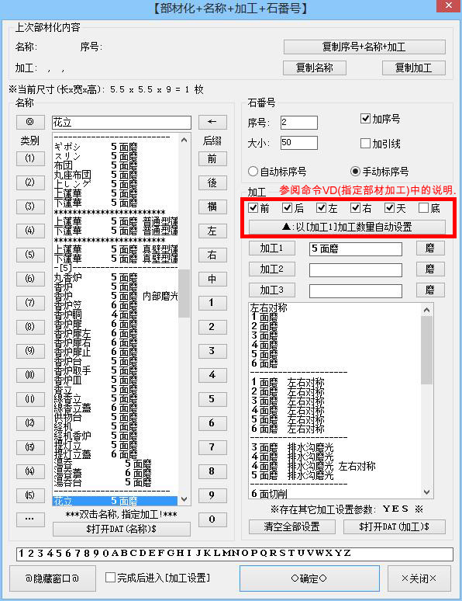
Task: Click the 复制序号+名称+加工 button
Action: click(x=364, y=47)
